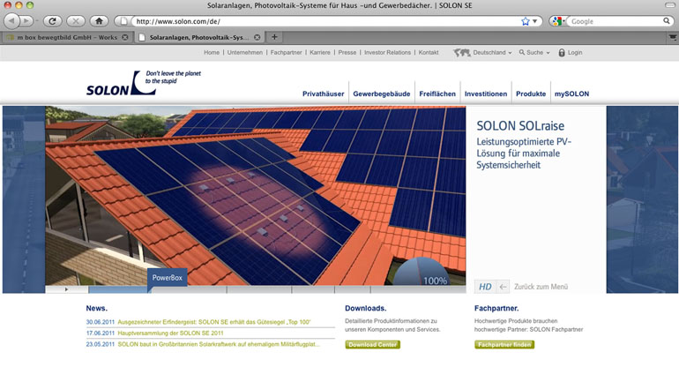Viewport: 679px width, 382px height.
Task: Click Zurück zum Menü
Action: [x=541, y=287]
